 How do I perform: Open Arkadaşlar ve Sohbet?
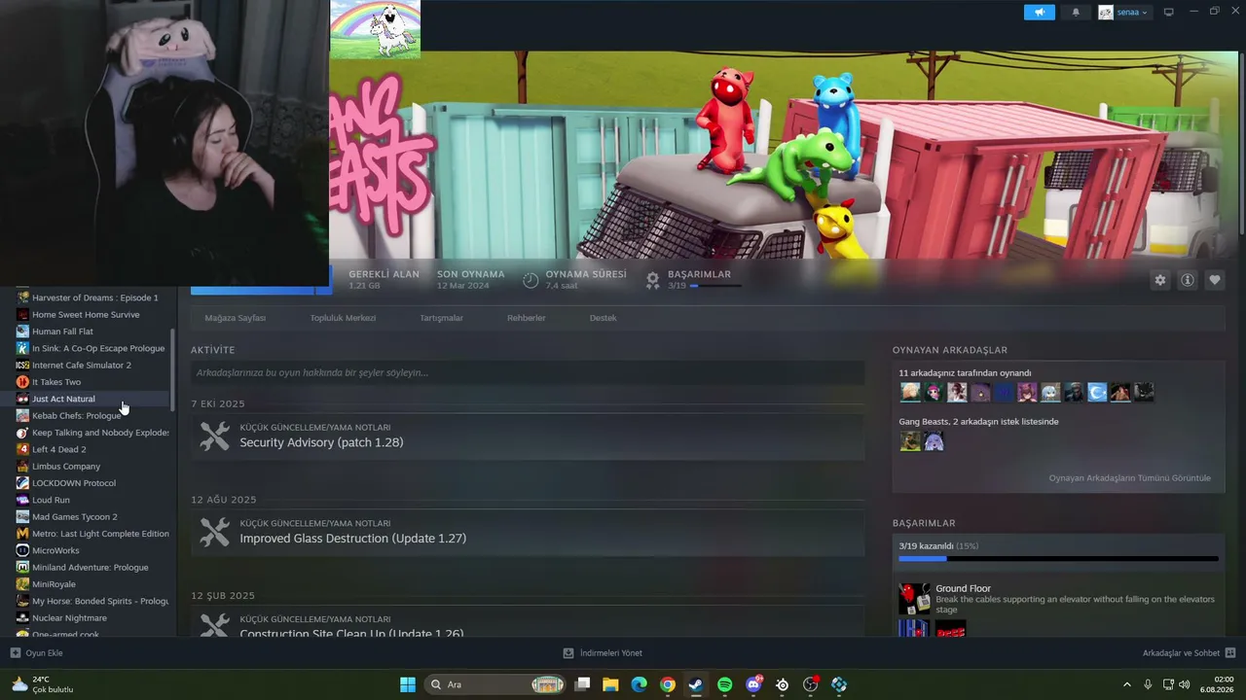(1181, 653)
